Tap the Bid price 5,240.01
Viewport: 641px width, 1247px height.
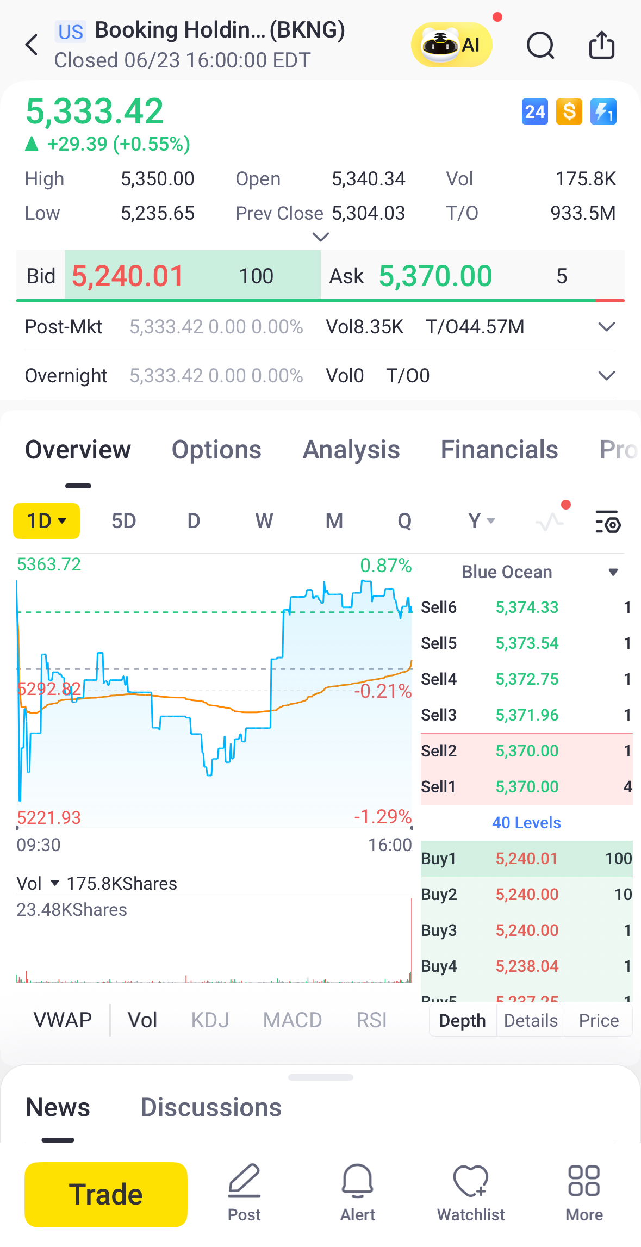point(128,276)
